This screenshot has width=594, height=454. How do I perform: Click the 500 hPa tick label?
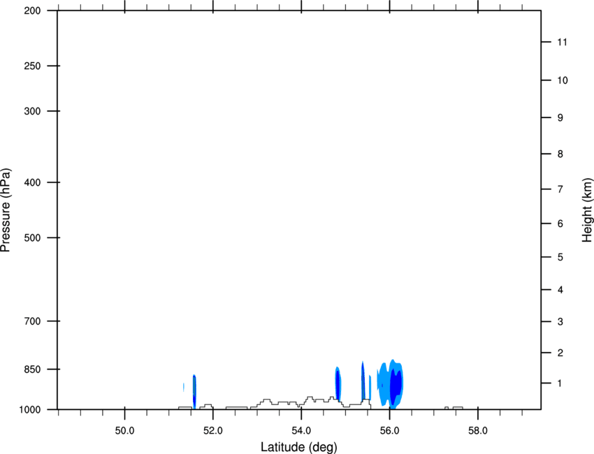point(32,237)
